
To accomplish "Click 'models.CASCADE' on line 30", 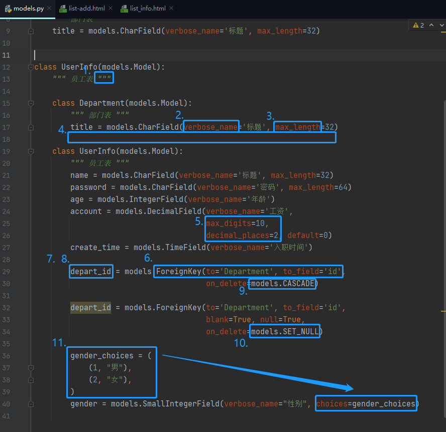I will pyautogui.click(x=282, y=284).
